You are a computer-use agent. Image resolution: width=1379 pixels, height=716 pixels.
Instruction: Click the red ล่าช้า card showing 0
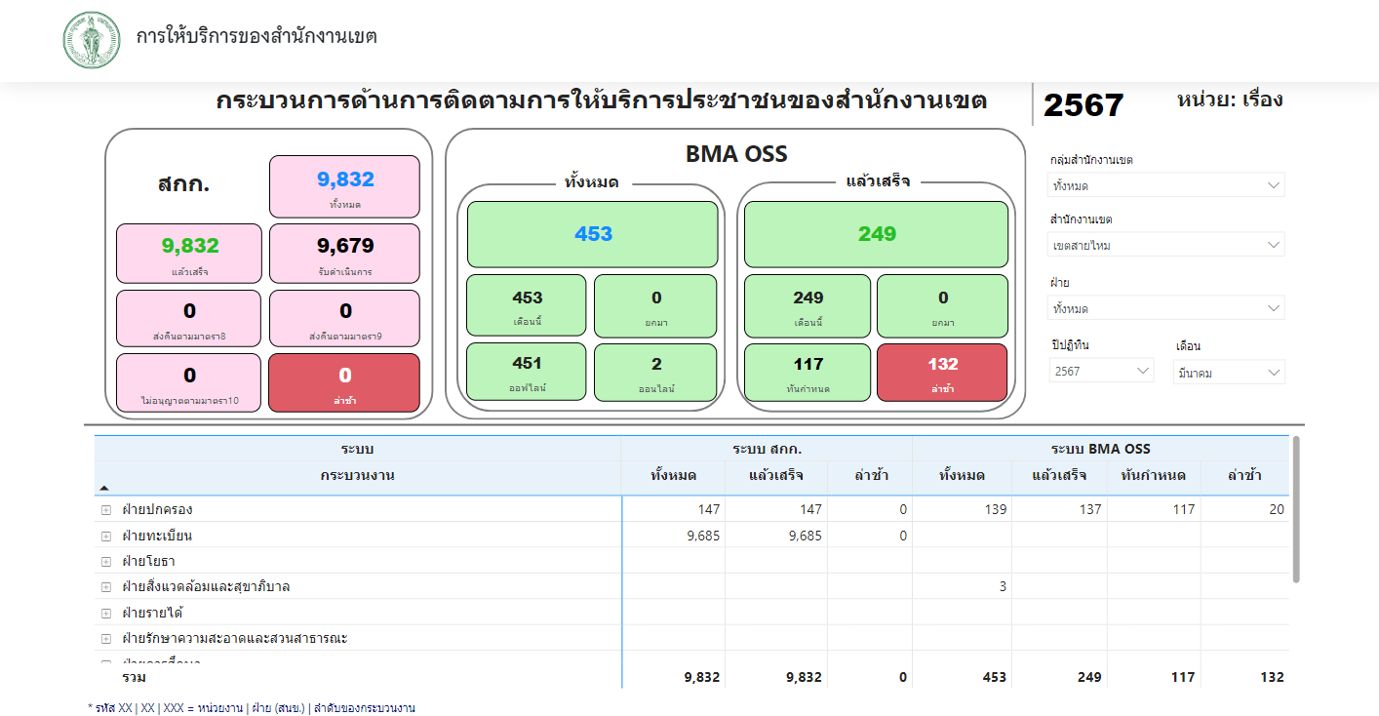click(x=345, y=382)
